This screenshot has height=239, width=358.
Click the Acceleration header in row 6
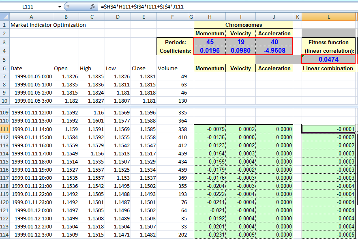click(x=274, y=68)
